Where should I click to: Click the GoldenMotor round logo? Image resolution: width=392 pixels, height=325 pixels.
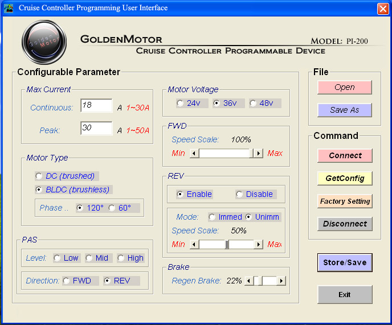pyautogui.click(x=44, y=42)
